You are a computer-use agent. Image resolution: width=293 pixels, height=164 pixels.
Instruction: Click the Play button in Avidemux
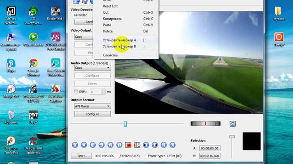(x=75, y=145)
